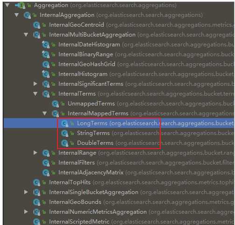Click the InternalGeoBounds class icon
The height and width of the screenshot is (225, 235).
pos(37,202)
